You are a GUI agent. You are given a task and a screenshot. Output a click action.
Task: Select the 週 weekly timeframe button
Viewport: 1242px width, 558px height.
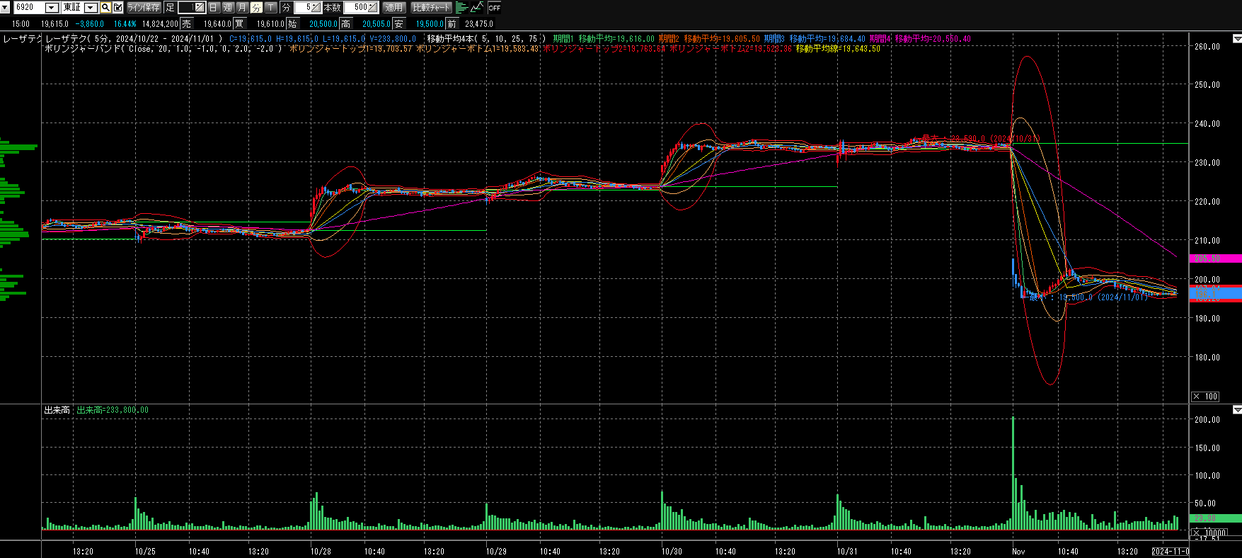click(228, 8)
